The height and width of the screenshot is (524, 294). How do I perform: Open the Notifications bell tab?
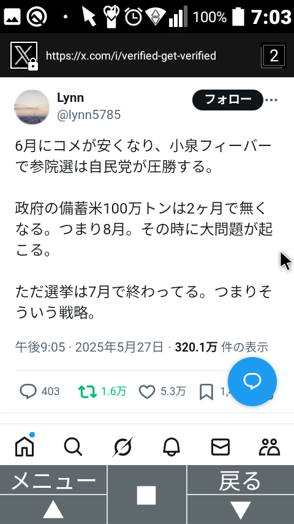pos(171,447)
